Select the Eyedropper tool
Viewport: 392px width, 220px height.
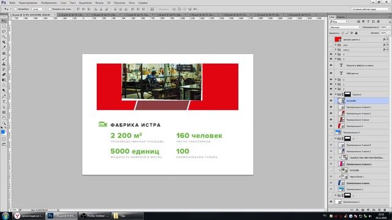pos(4,48)
